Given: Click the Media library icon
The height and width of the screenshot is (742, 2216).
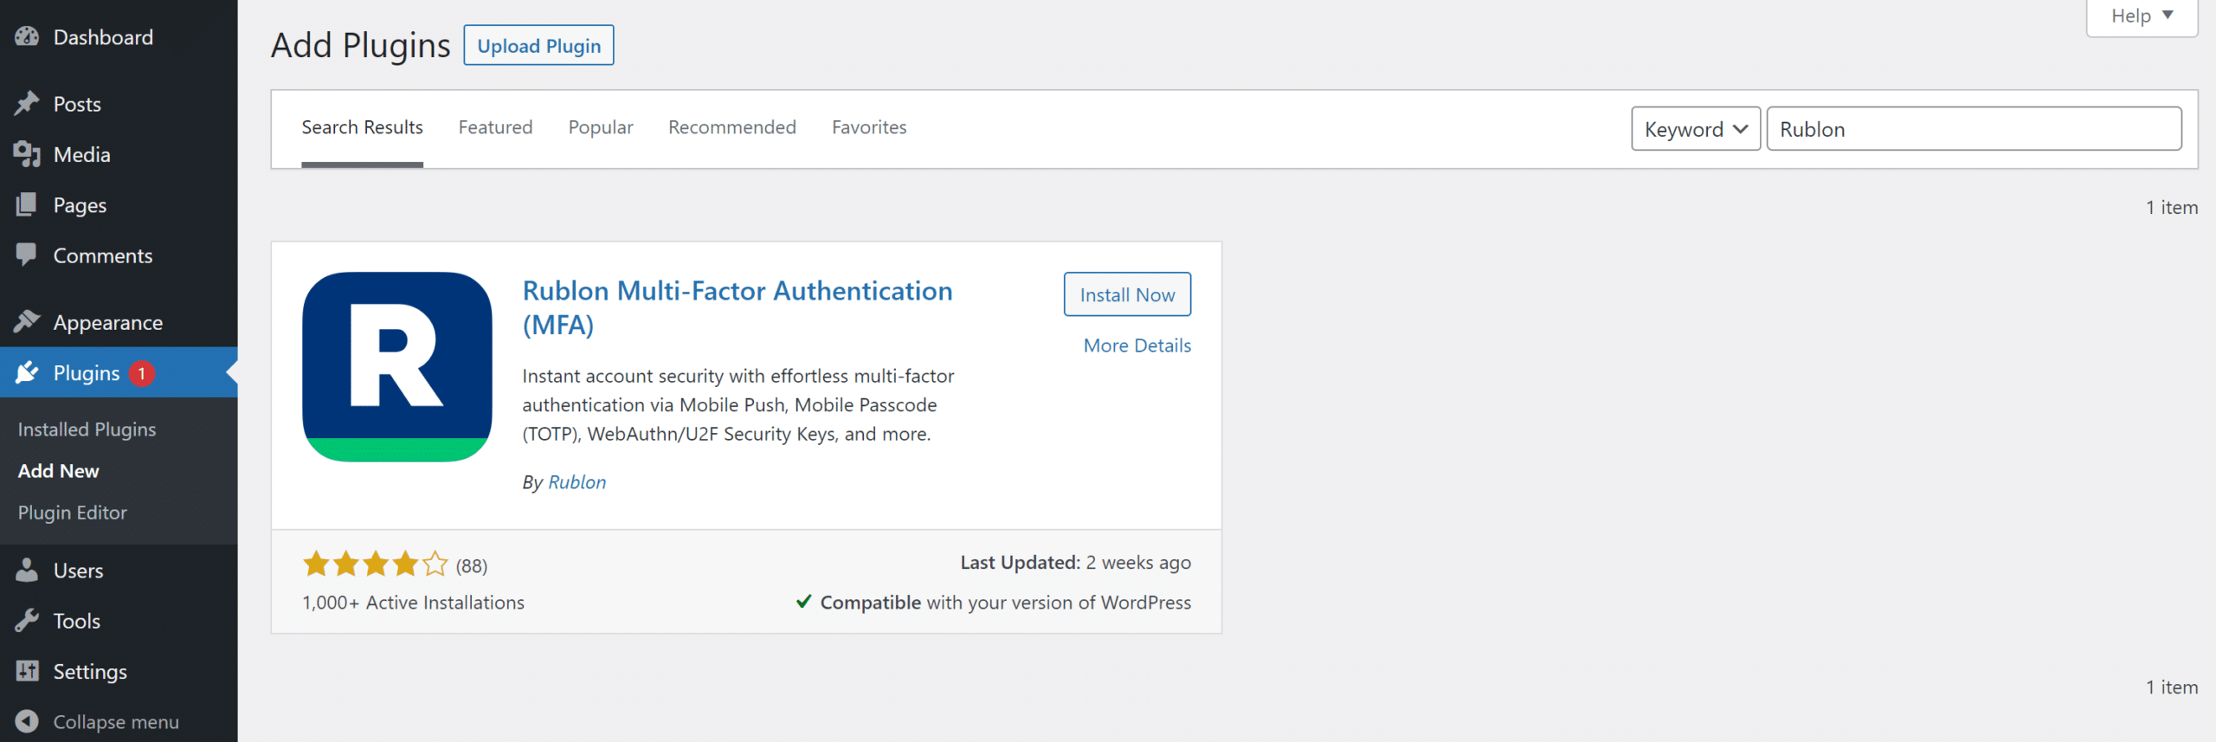Looking at the screenshot, I should (x=27, y=155).
